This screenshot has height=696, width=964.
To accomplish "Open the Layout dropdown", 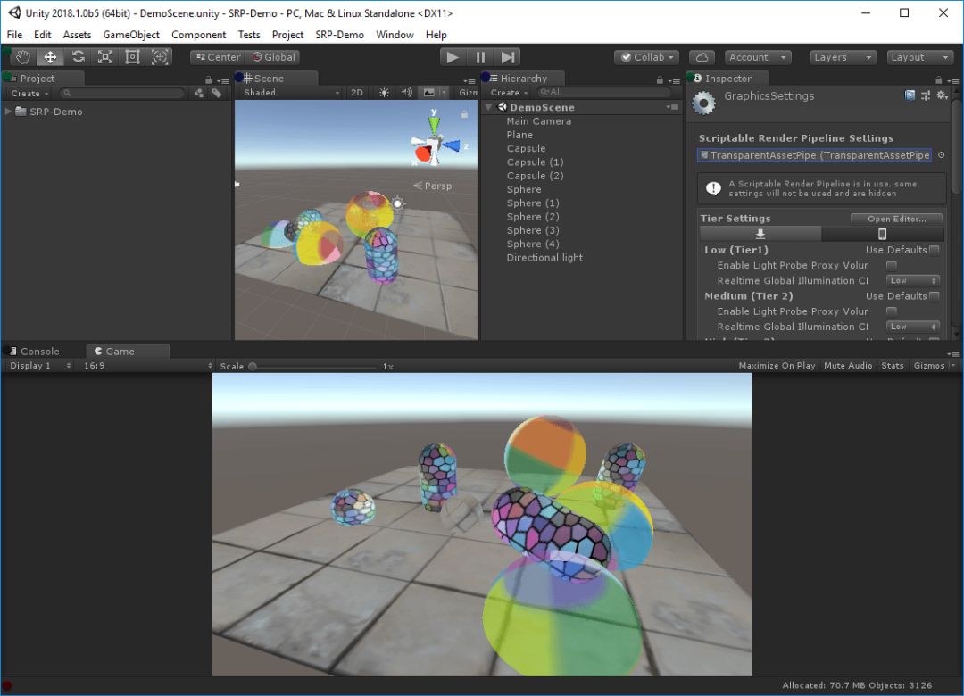I will pyautogui.click(x=919, y=57).
